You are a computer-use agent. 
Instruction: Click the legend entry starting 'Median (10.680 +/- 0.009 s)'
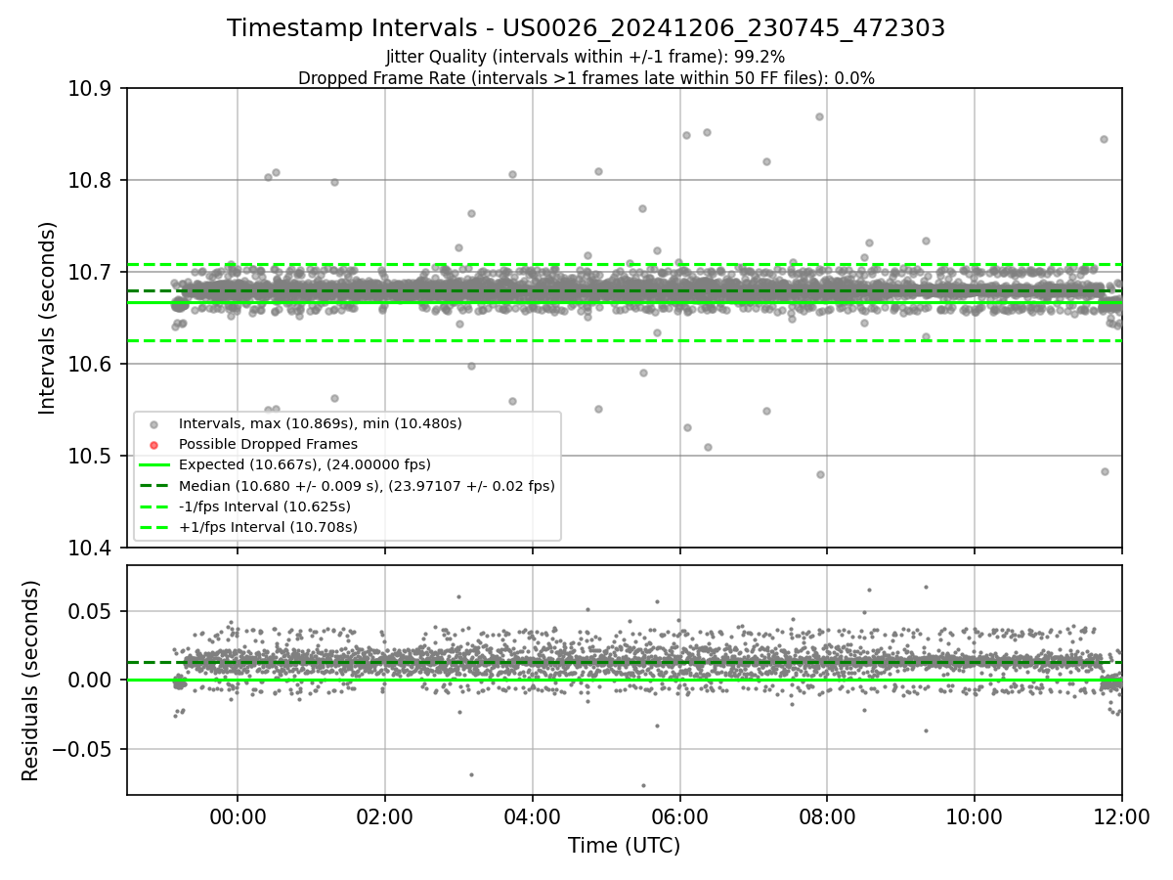367,485
